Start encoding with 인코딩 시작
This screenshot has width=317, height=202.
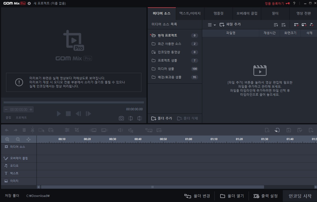pyautogui.click(x=300, y=196)
